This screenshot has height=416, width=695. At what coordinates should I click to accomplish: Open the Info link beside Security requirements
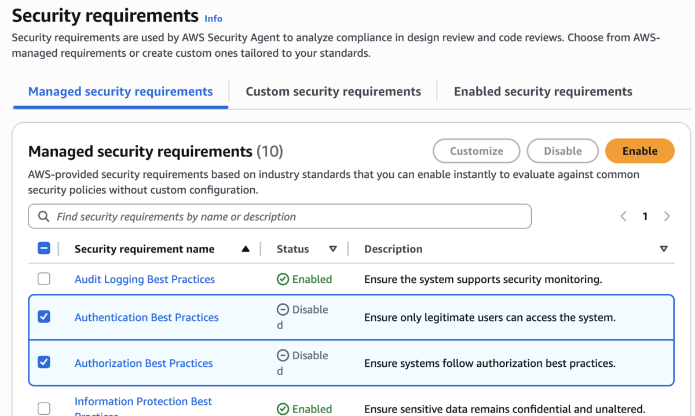click(213, 19)
